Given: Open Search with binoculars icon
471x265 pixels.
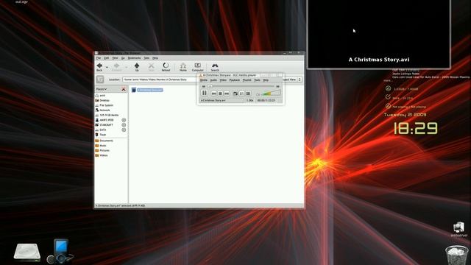Looking at the screenshot, I should [215, 67].
